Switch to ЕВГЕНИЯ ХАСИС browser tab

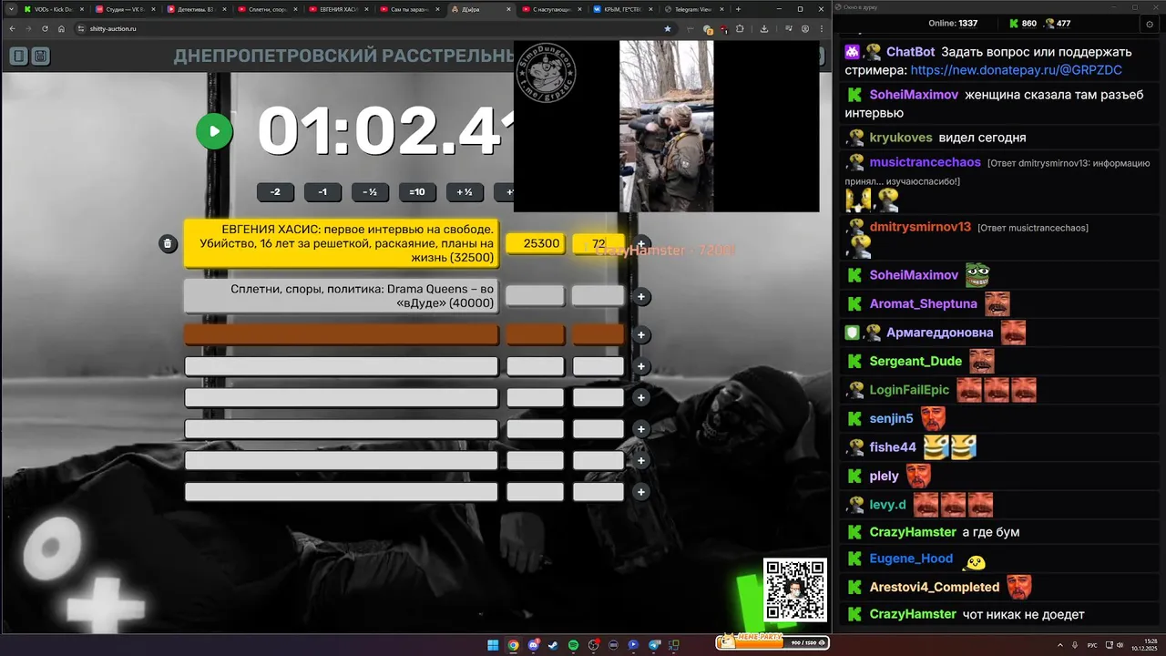(x=337, y=9)
